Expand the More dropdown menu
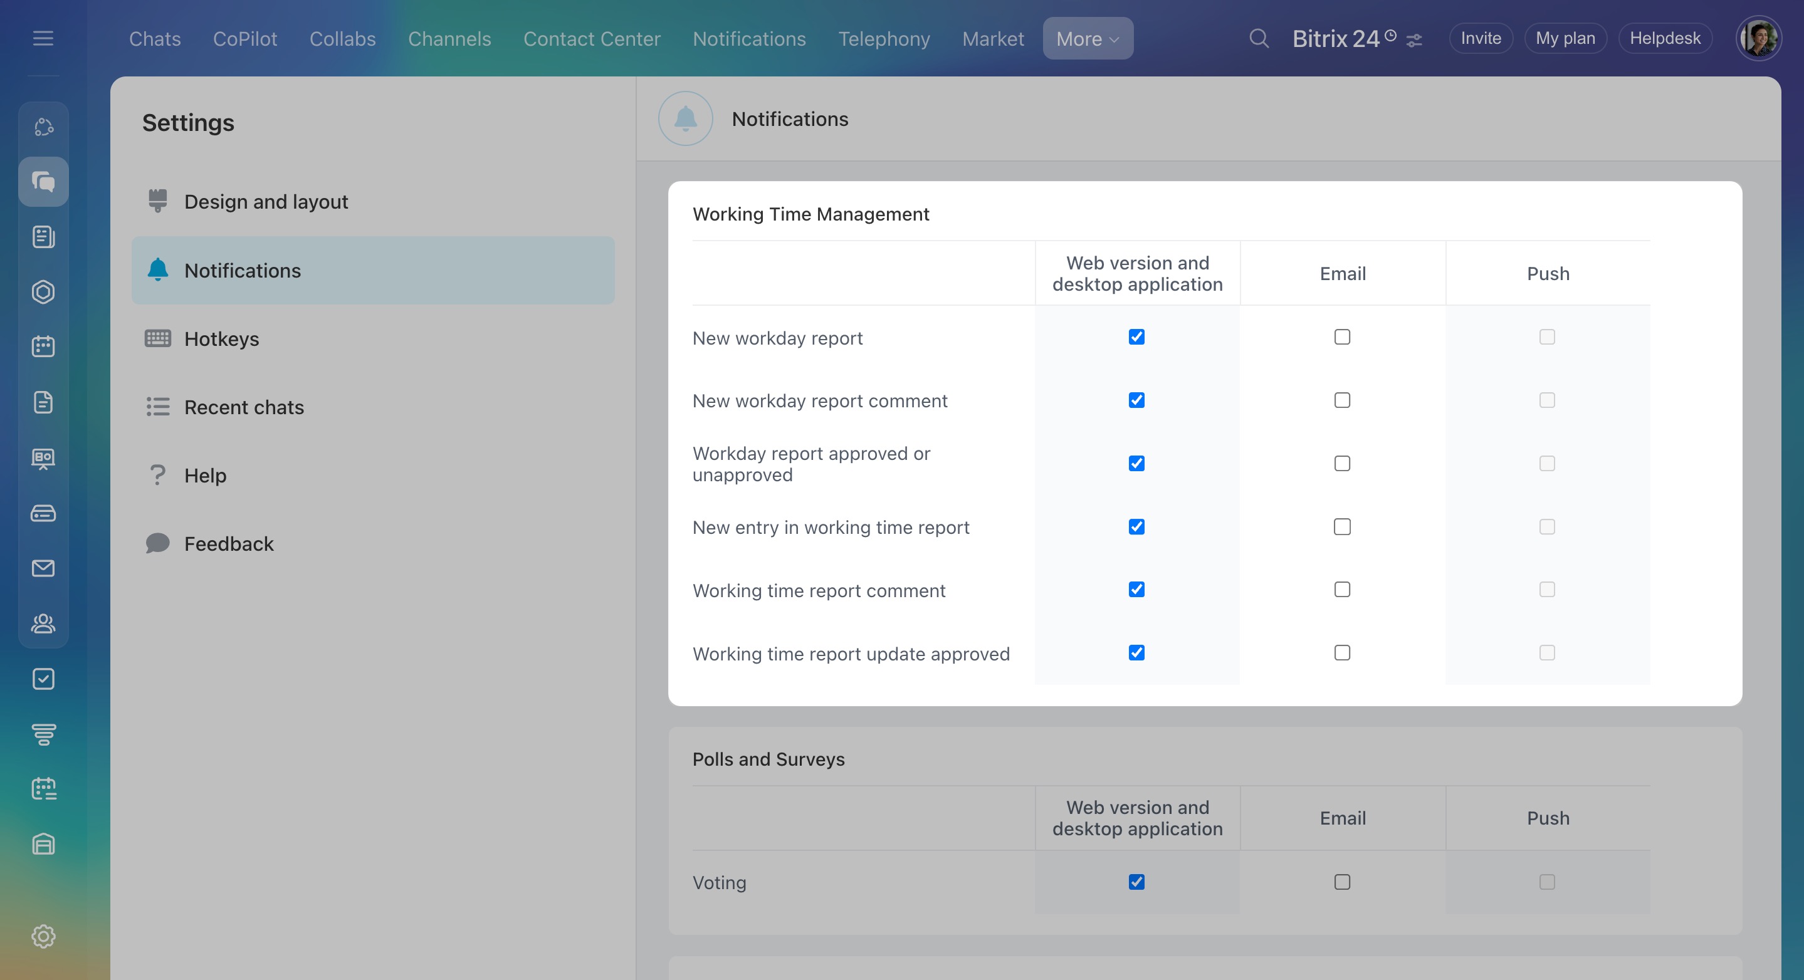 tap(1088, 38)
